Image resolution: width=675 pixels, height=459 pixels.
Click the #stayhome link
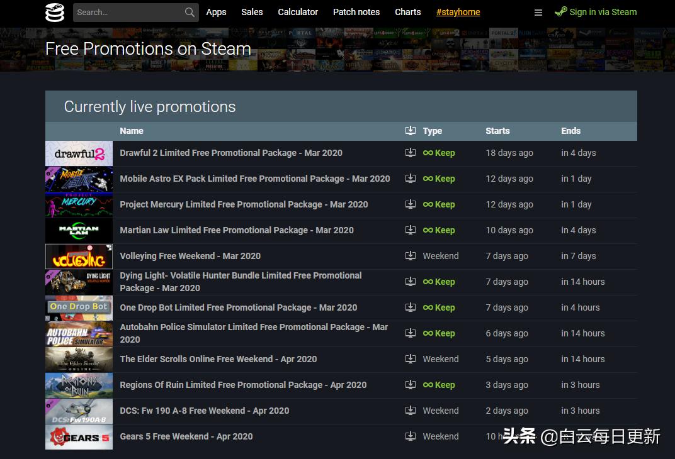point(458,12)
